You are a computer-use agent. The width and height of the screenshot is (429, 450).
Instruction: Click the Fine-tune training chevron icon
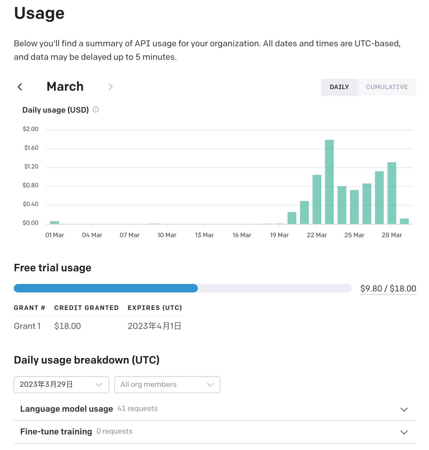pos(404,432)
